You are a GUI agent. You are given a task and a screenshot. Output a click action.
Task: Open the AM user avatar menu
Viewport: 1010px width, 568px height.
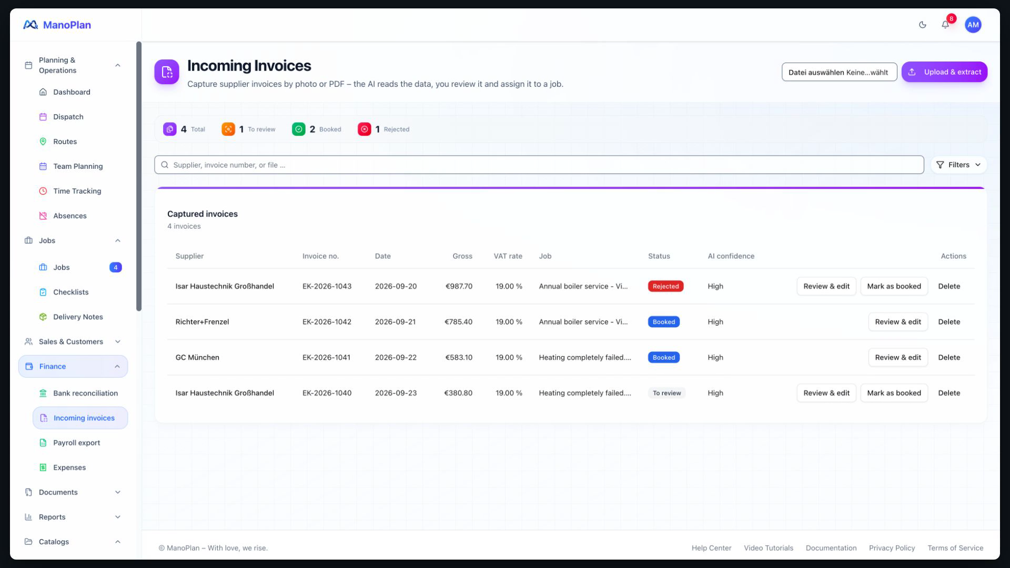[x=973, y=25]
